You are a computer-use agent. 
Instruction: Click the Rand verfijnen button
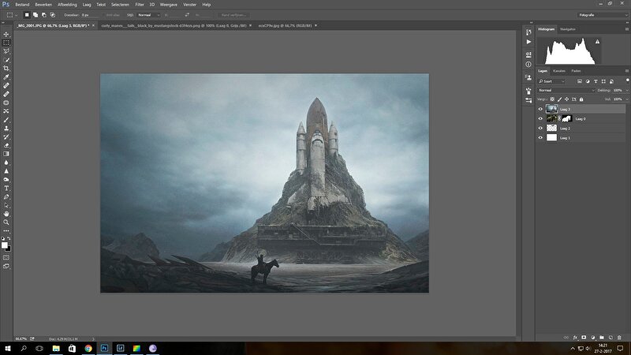[x=233, y=15]
